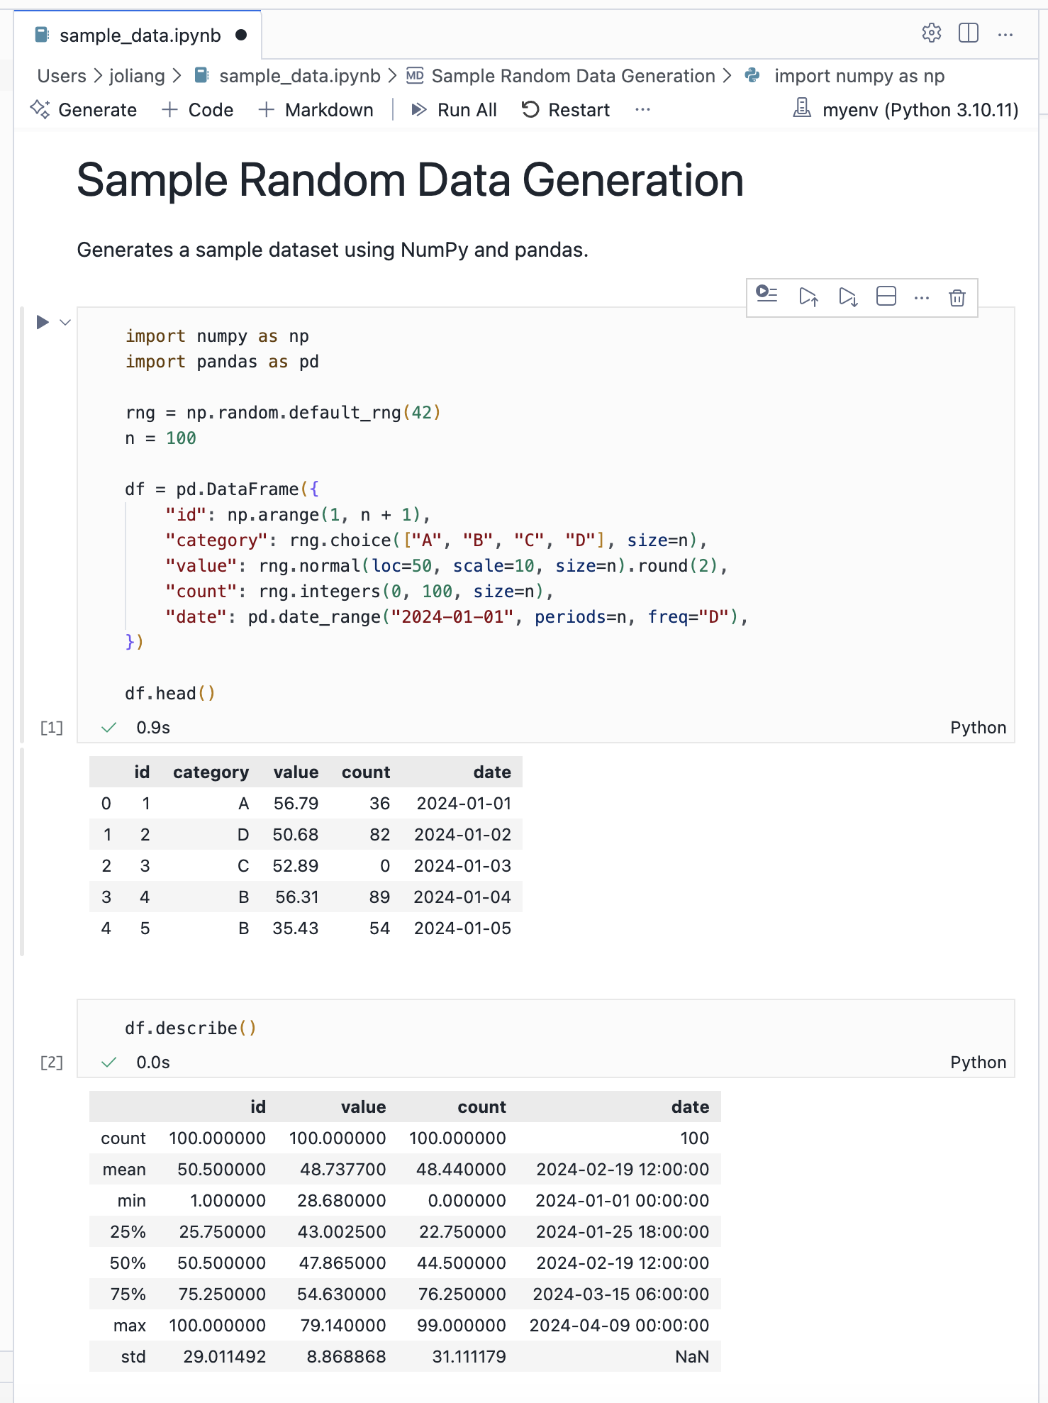This screenshot has width=1048, height=1403.
Task: Click execution count [2]
Action: [52, 1063]
